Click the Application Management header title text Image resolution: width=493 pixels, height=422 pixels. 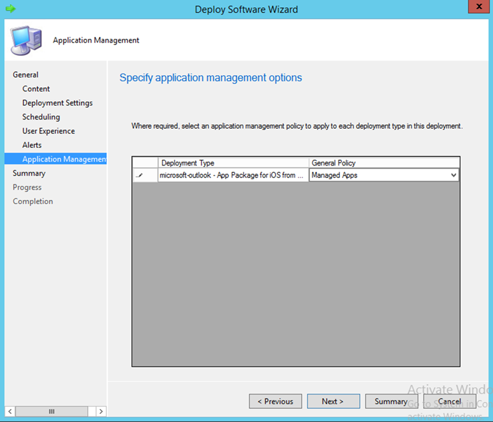96,40
